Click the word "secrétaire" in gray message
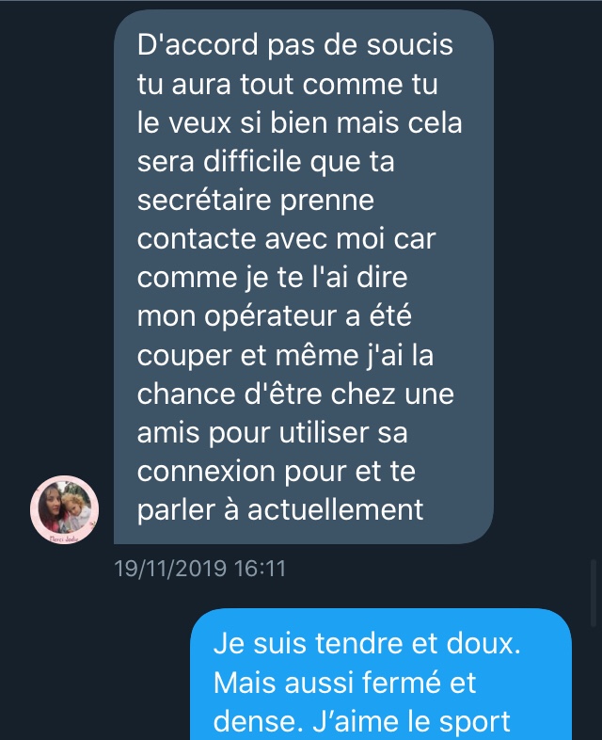Screen dimensions: 602x740 [204, 200]
